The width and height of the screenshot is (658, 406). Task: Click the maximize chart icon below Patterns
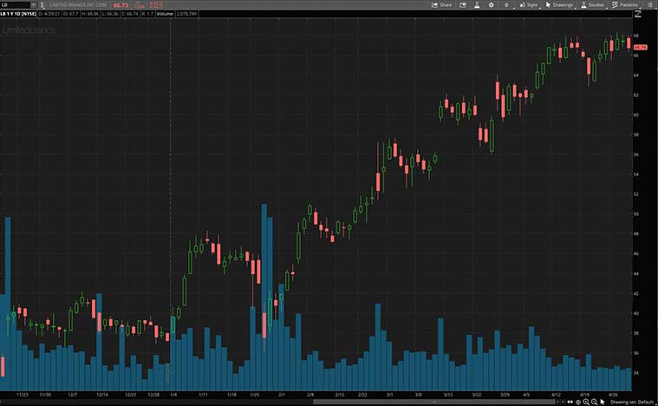(x=637, y=14)
